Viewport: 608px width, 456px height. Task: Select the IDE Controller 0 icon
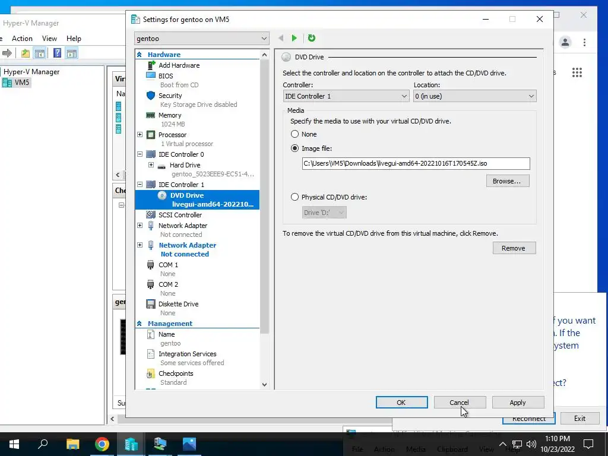tap(151, 154)
